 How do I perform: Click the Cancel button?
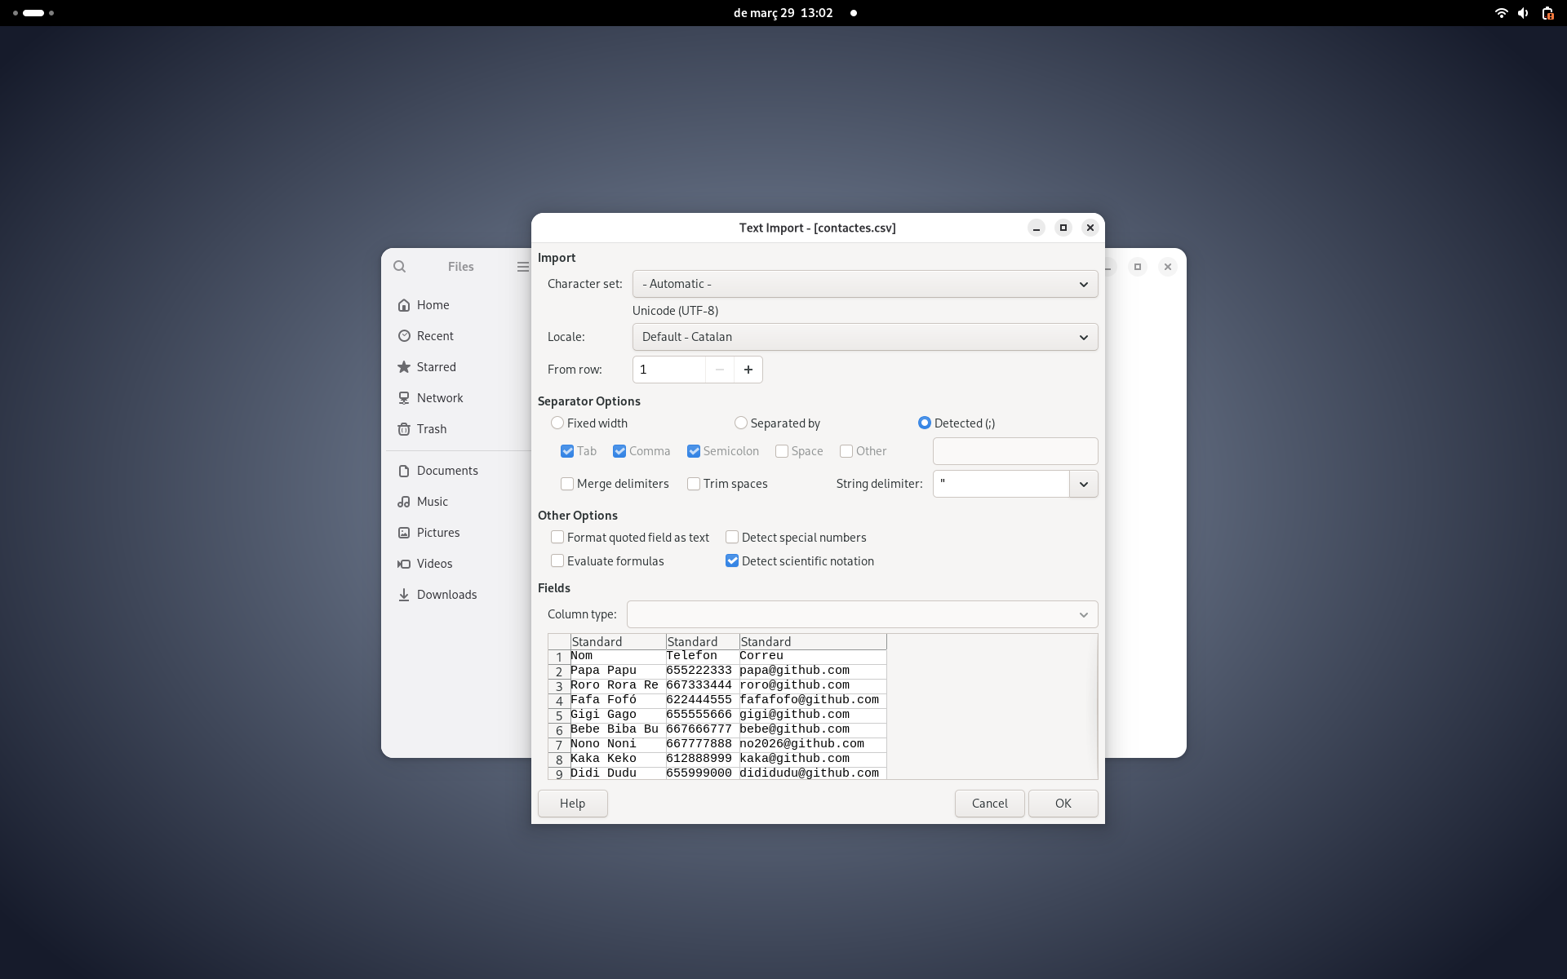[x=989, y=804]
